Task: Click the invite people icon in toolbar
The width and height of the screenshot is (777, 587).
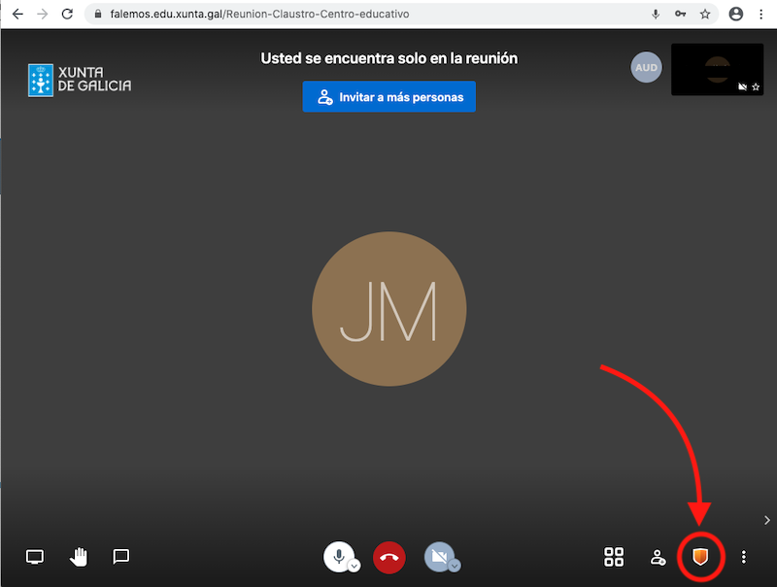Action: coord(658,557)
